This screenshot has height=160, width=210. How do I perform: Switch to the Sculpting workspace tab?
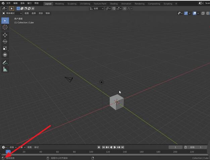click(72, 4)
